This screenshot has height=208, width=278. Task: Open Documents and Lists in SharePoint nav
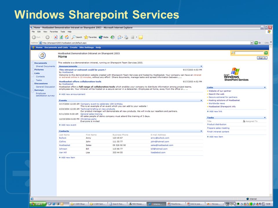[56, 47]
